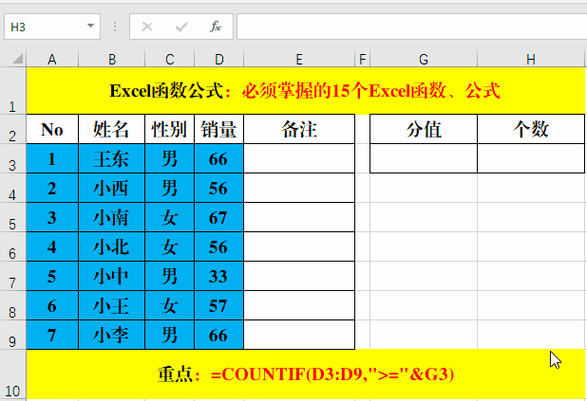The image size is (587, 401).
Task: Select column H header
Action: click(531, 59)
